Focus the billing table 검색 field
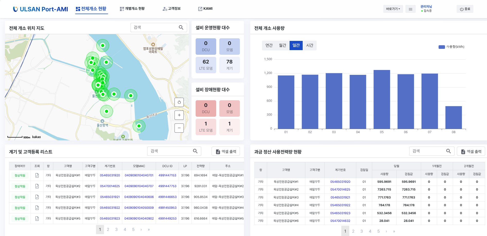The image size is (487, 236). coord(432,151)
